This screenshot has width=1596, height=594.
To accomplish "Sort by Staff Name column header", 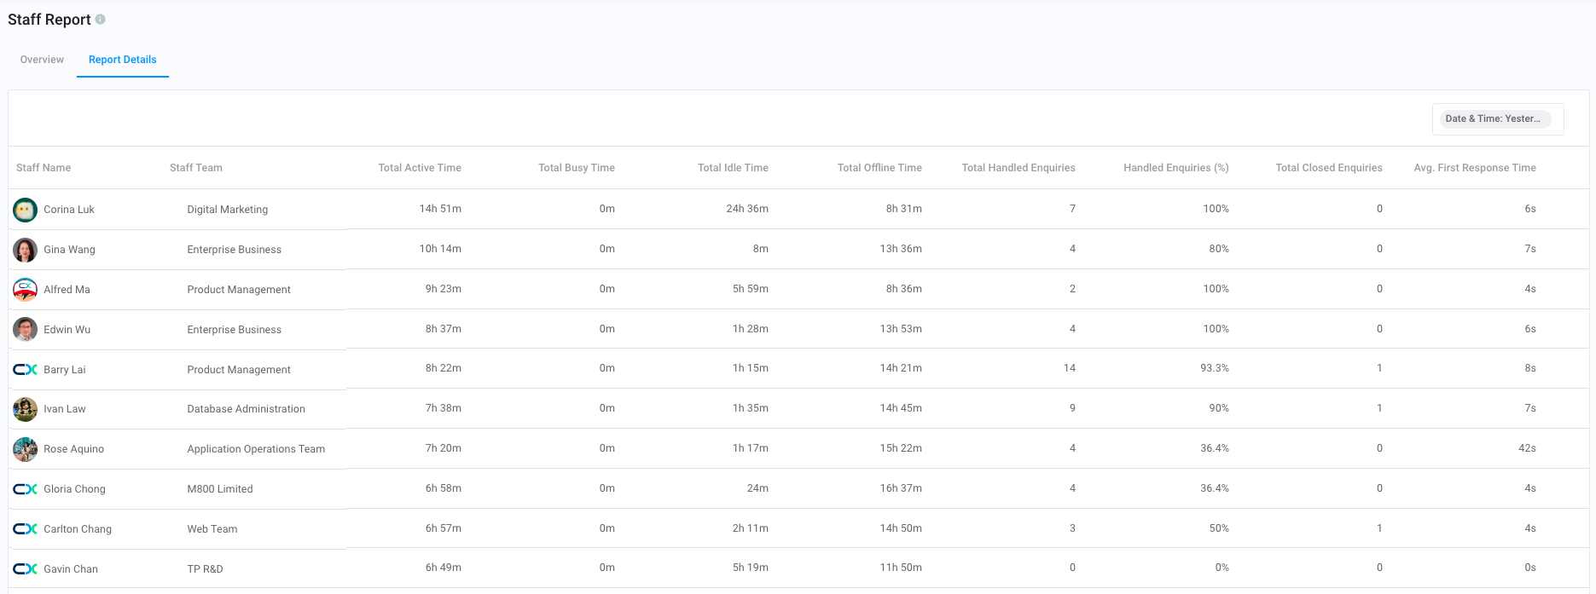I will [44, 168].
